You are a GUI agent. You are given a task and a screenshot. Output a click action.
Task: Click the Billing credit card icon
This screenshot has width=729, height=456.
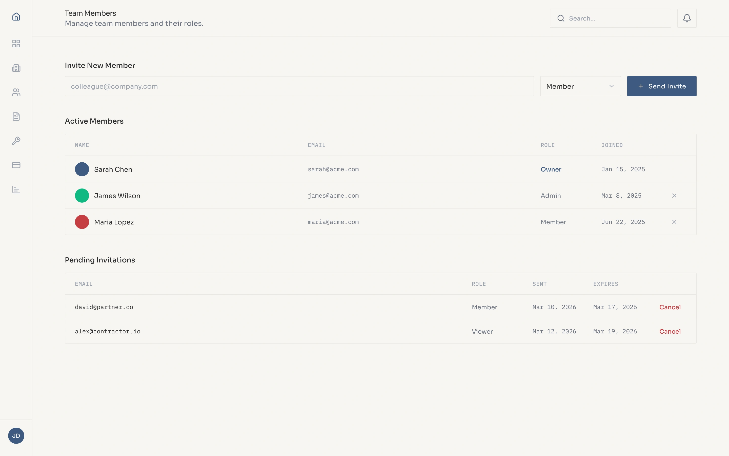coord(16,165)
